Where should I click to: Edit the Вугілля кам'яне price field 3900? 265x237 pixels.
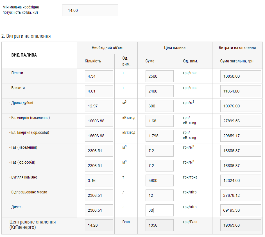pos(159,180)
